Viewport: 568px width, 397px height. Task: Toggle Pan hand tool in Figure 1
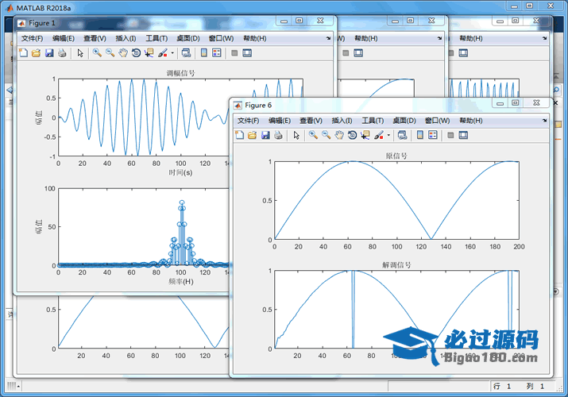click(123, 53)
